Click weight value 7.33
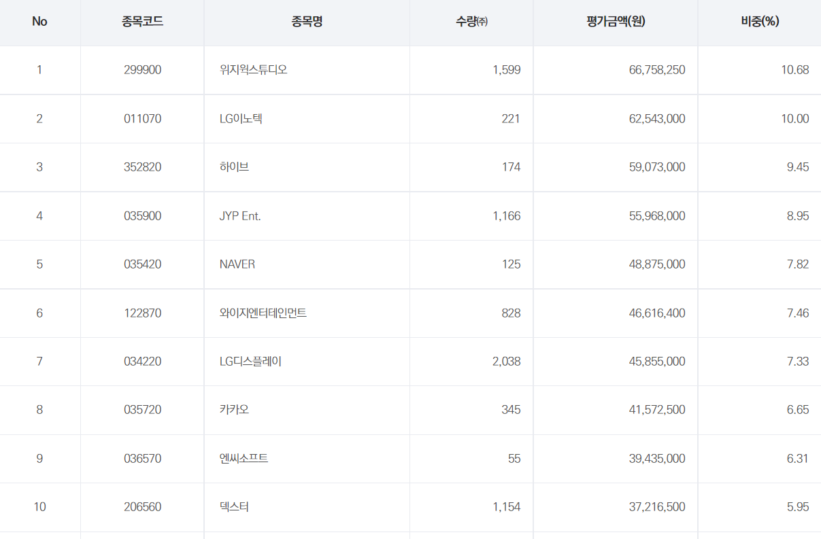The image size is (821, 539). [x=798, y=362]
